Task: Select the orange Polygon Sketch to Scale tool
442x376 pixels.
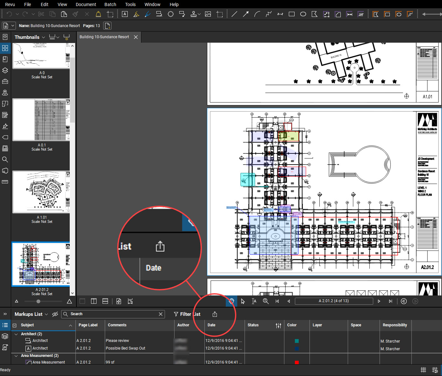Action: (x=376, y=14)
